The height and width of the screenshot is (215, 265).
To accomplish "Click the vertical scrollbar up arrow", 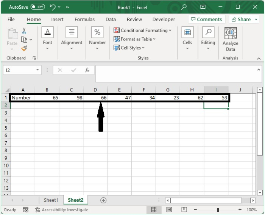I will pos(260,90).
